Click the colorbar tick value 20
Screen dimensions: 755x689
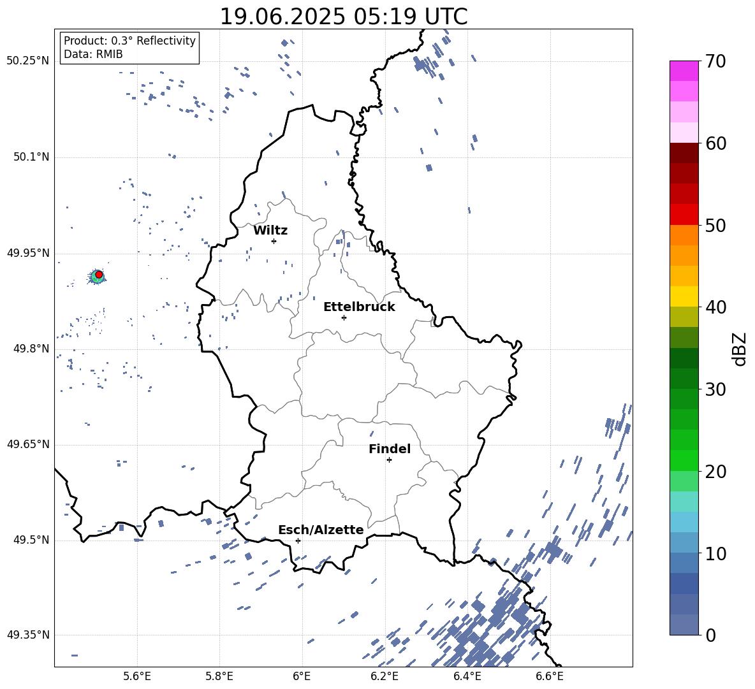click(x=715, y=472)
